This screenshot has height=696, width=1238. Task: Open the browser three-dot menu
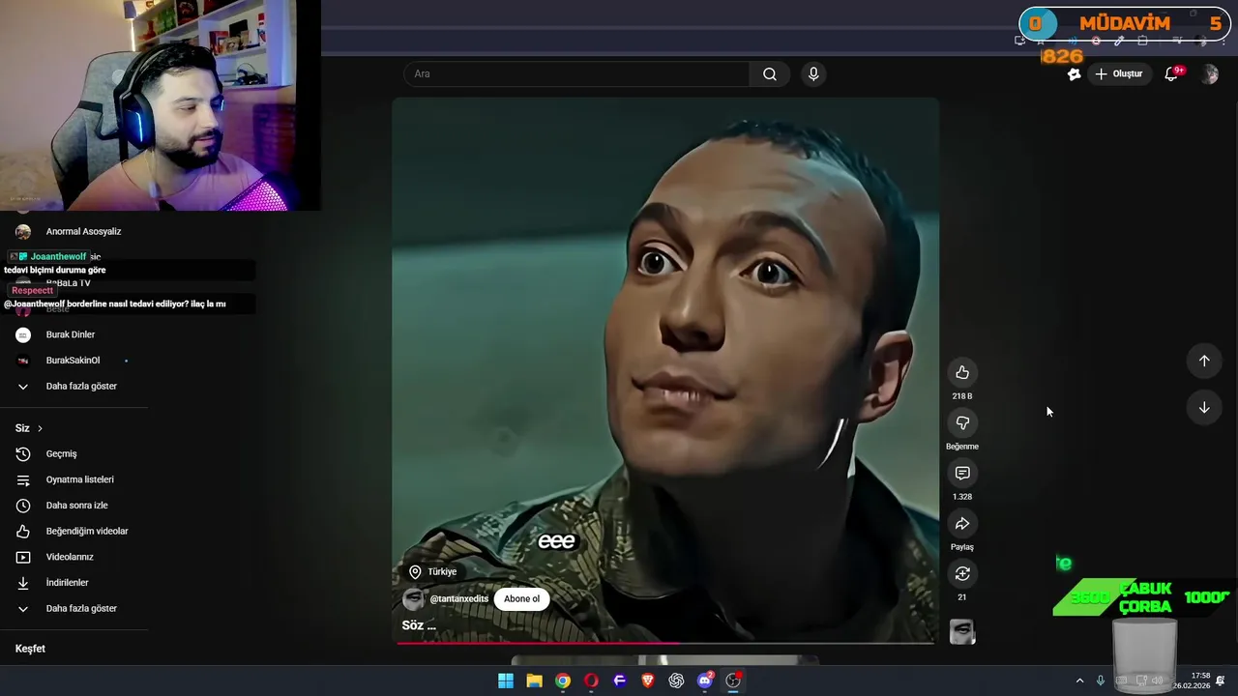tap(1223, 41)
